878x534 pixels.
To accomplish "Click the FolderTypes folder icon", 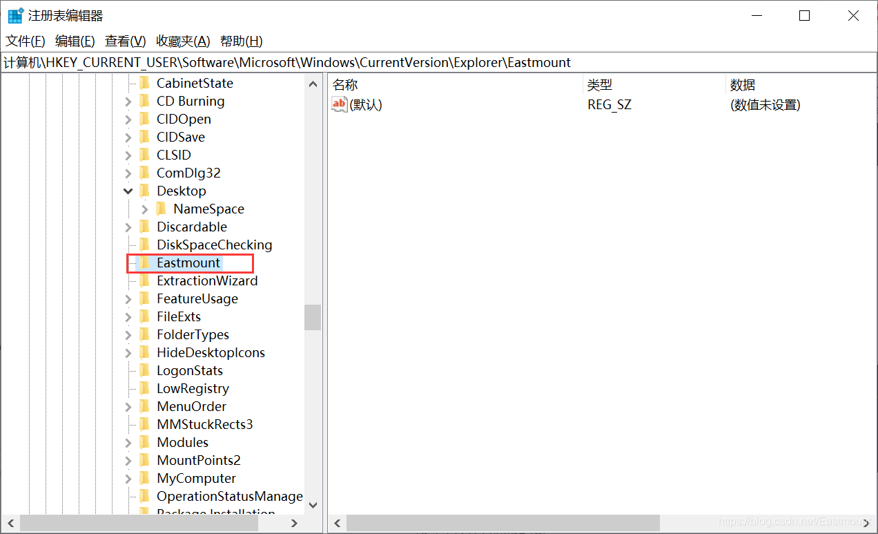I will pyautogui.click(x=144, y=334).
